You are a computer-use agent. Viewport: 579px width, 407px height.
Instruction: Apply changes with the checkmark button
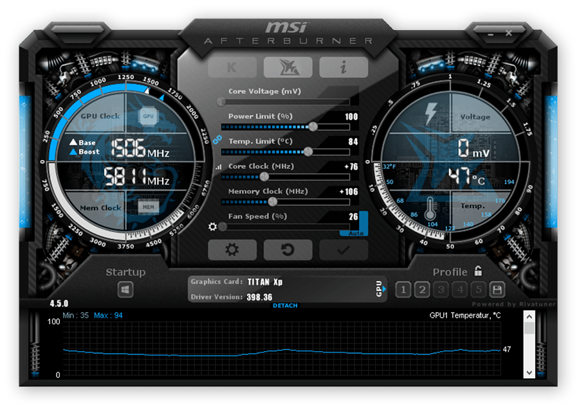344,250
